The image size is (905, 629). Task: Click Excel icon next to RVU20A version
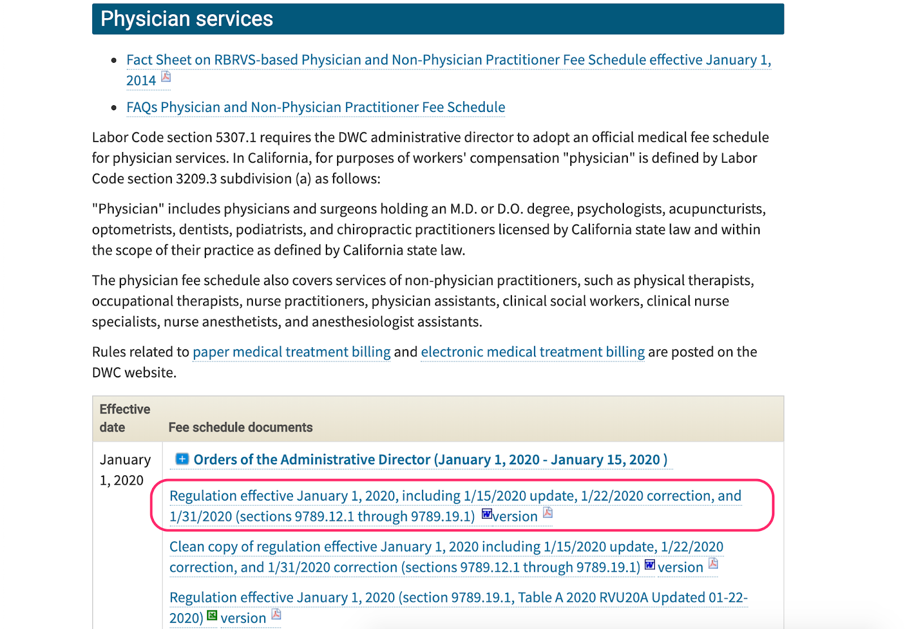coord(212,615)
